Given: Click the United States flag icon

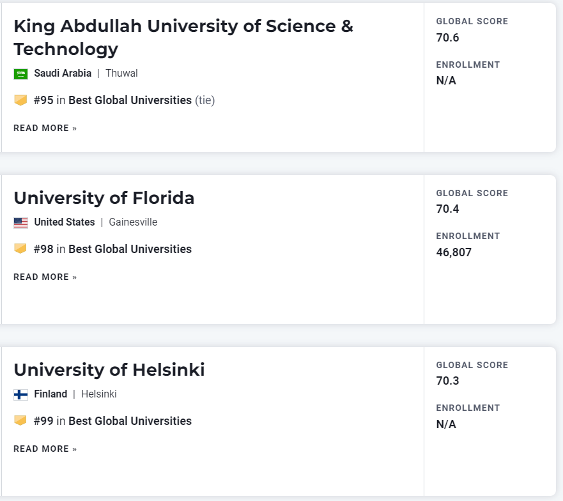Looking at the screenshot, I should point(20,223).
